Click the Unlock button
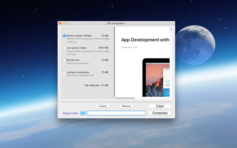237x148 pixels. point(103,106)
